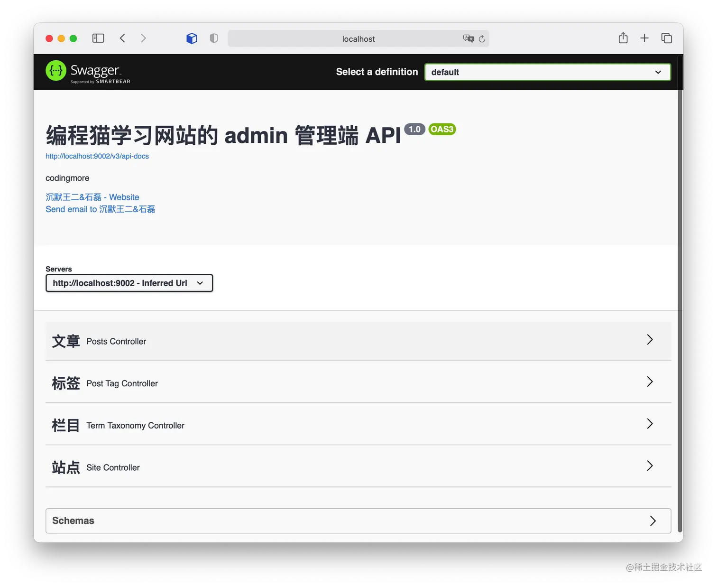Open the Share icon in toolbar
The height and width of the screenshot is (587, 717).
(x=623, y=38)
